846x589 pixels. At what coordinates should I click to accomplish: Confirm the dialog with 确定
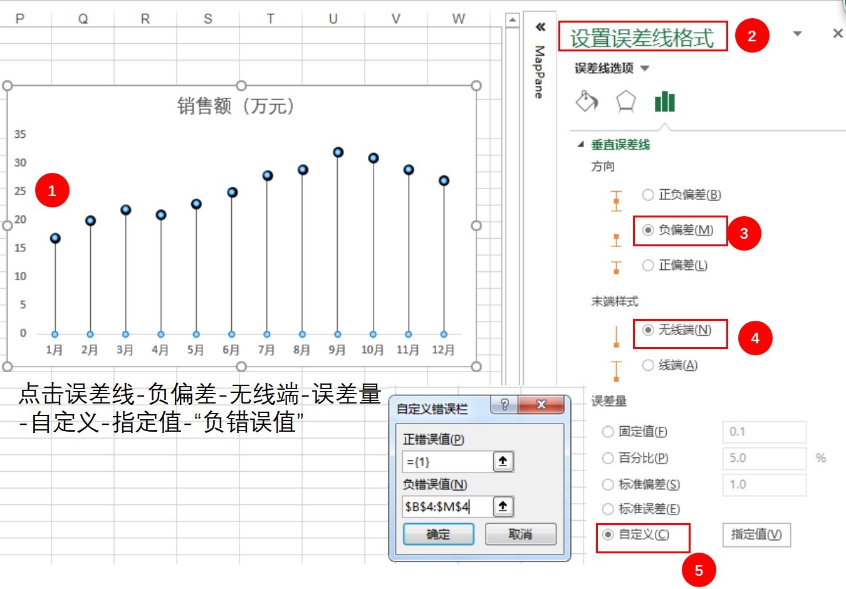(x=438, y=534)
